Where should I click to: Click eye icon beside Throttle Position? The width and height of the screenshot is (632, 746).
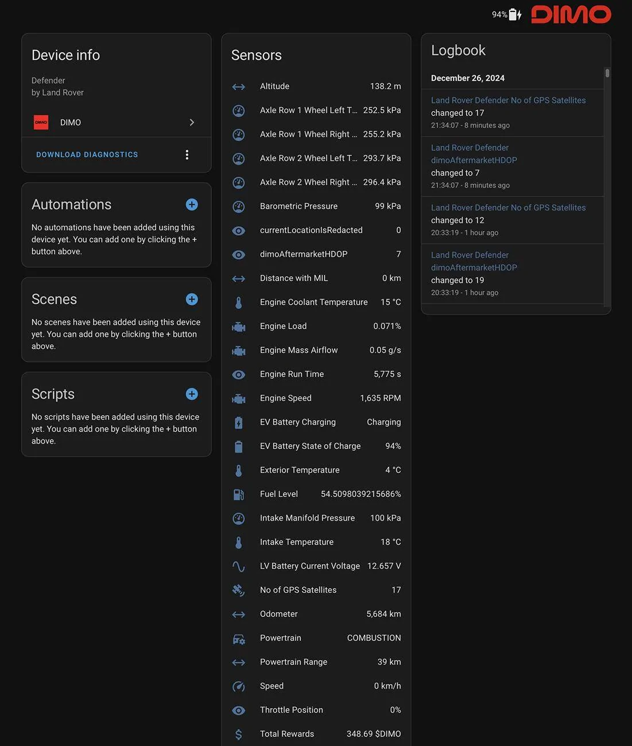[x=239, y=710]
